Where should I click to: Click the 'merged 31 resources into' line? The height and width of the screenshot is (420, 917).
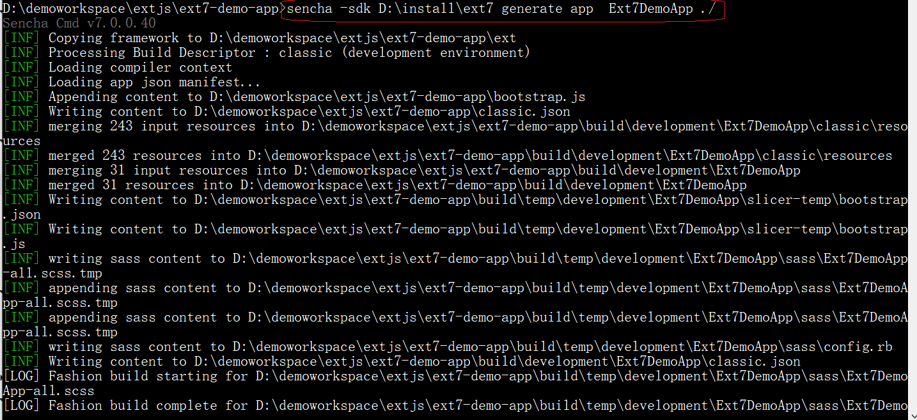375,185
